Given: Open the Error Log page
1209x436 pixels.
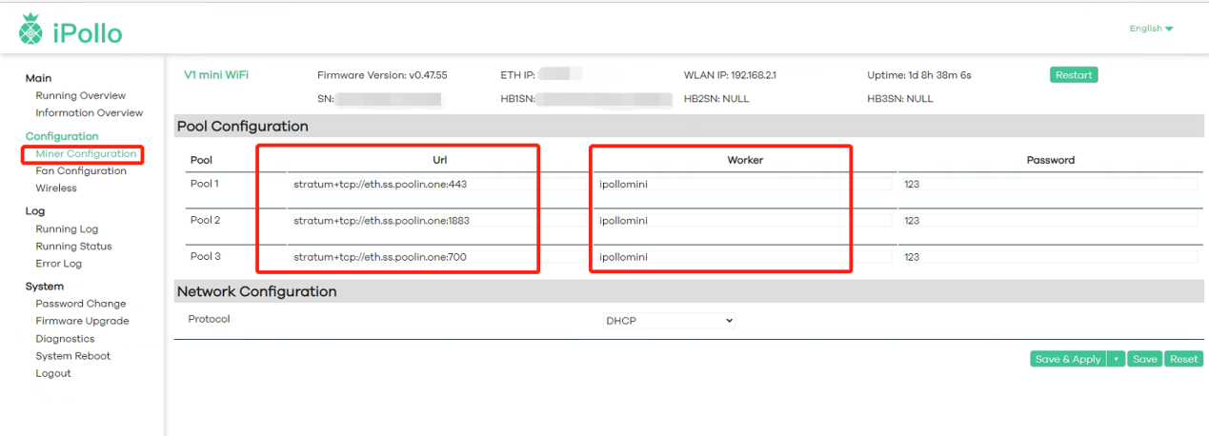Looking at the screenshot, I should pos(59,264).
